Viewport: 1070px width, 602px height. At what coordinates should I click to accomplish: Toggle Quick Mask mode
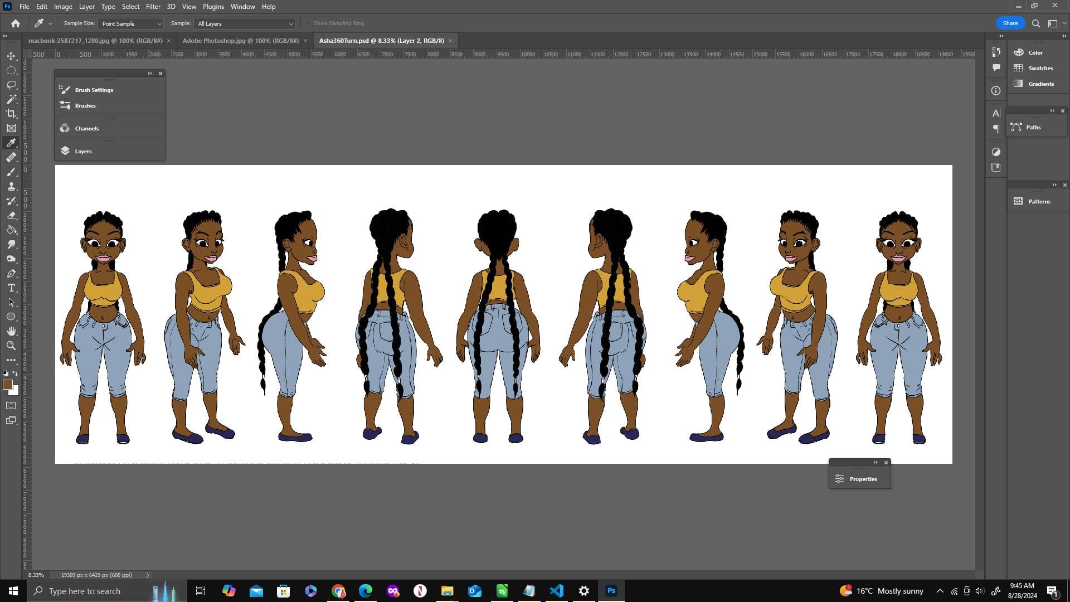pyautogui.click(x=11, y=406)
